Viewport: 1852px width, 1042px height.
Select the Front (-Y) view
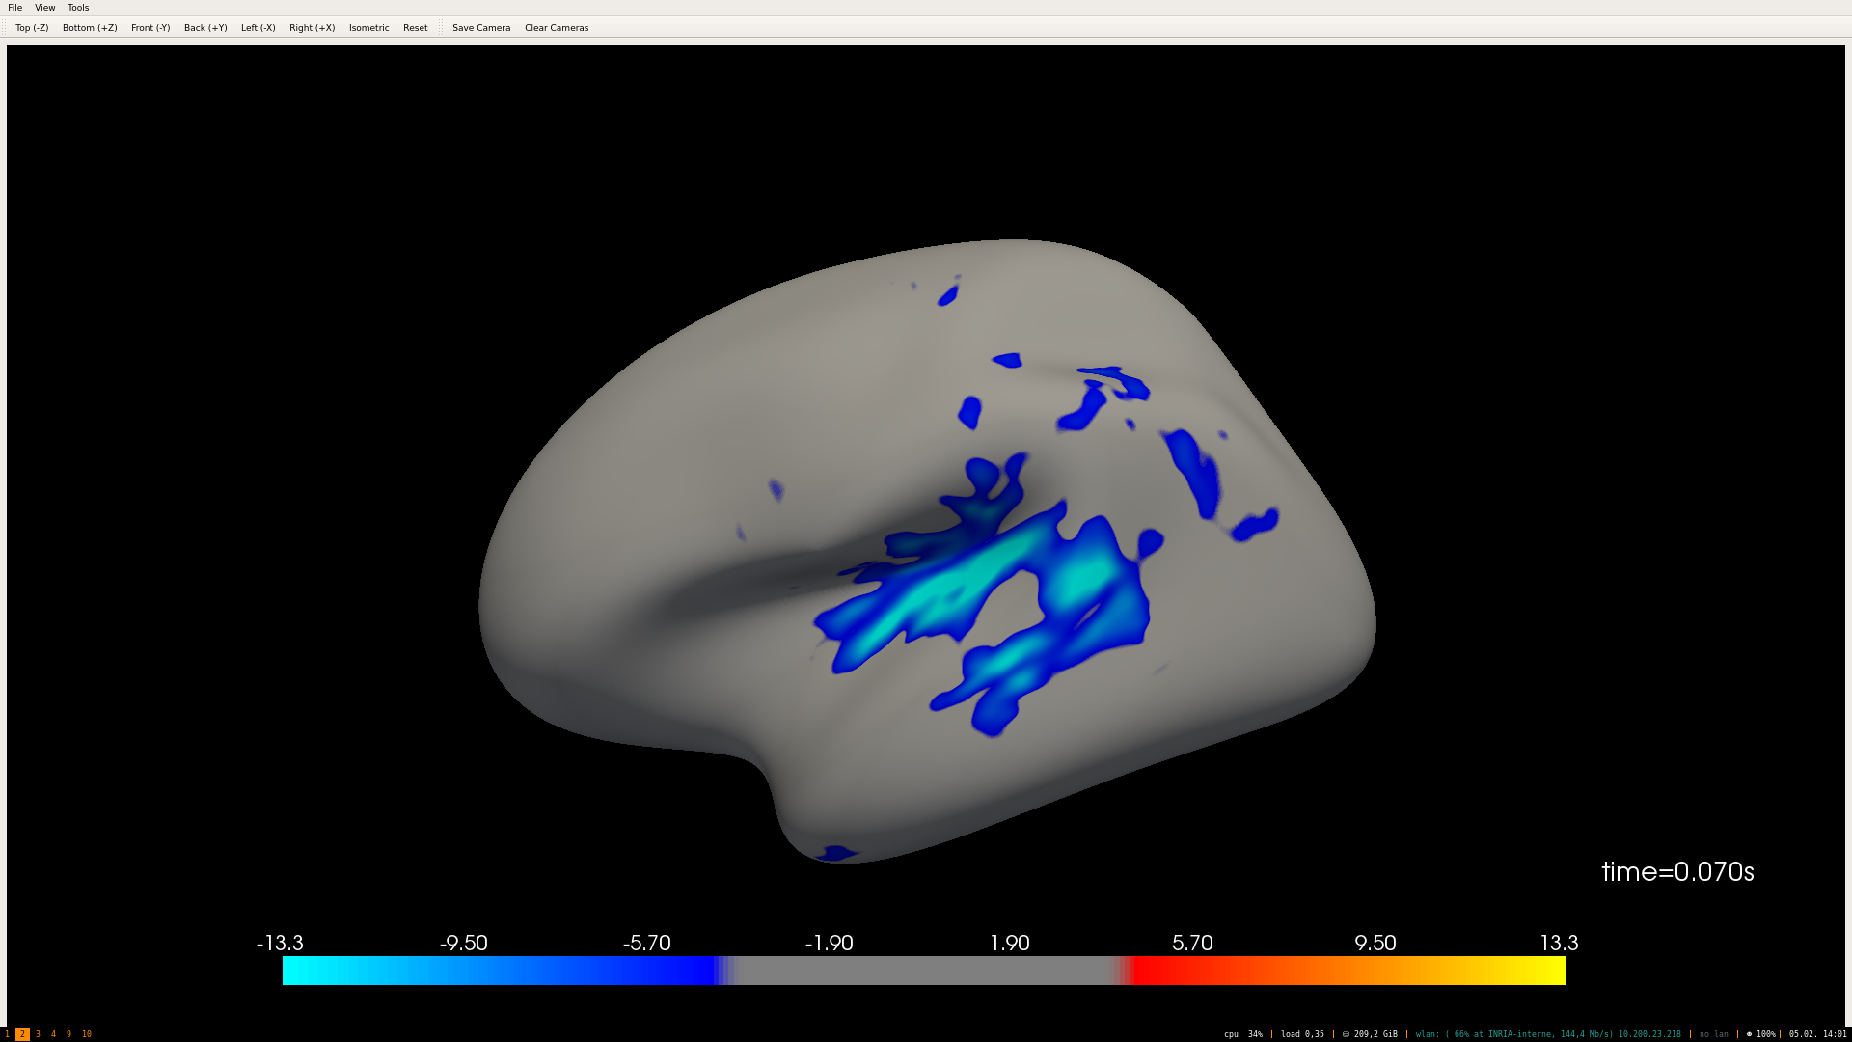[150, 28]
